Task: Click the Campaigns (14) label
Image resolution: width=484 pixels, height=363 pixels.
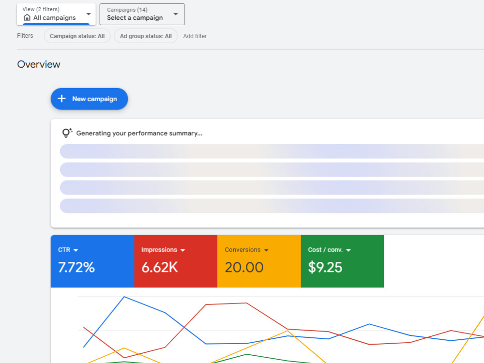Action: (127, 10)
